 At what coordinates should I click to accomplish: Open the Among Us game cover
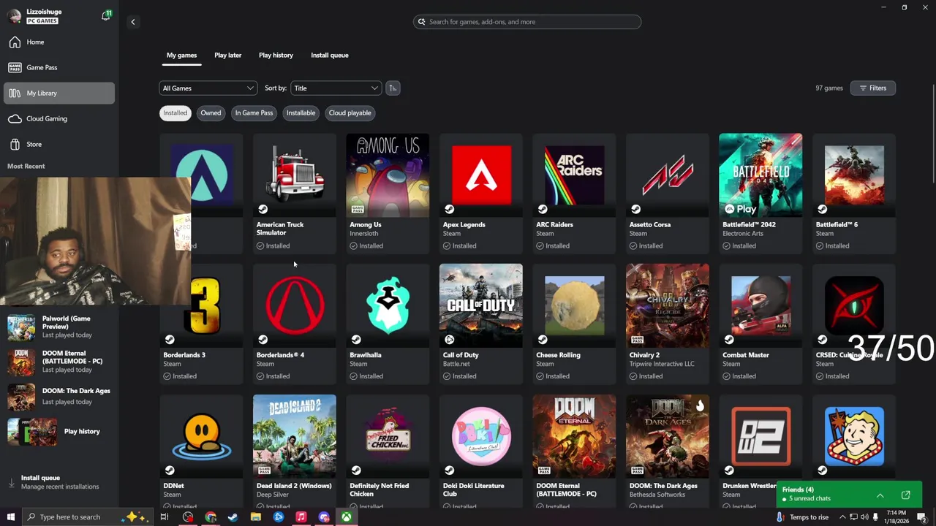(388, 175)
